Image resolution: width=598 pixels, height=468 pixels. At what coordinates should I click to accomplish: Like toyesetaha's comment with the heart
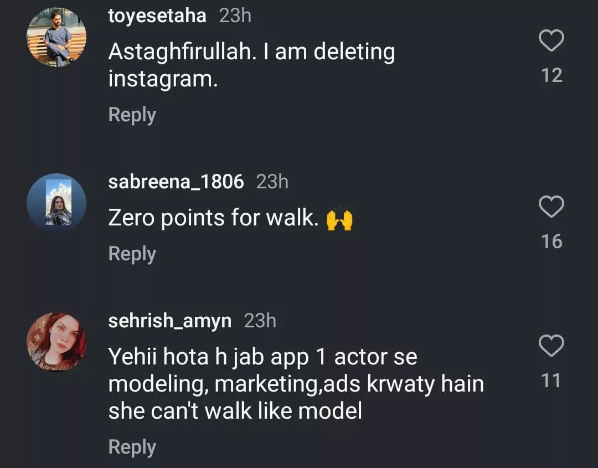[x=551, y=41]
